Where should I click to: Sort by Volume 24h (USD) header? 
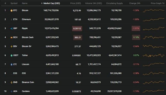[93, 3]
